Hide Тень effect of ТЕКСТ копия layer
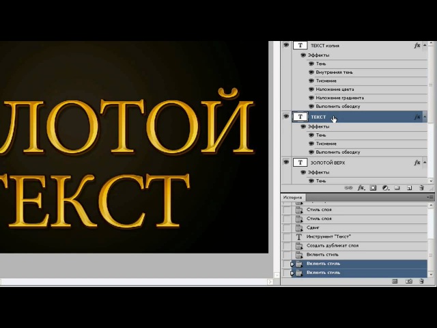Screen dimensions: 437x328 click(x=311, y=64)
